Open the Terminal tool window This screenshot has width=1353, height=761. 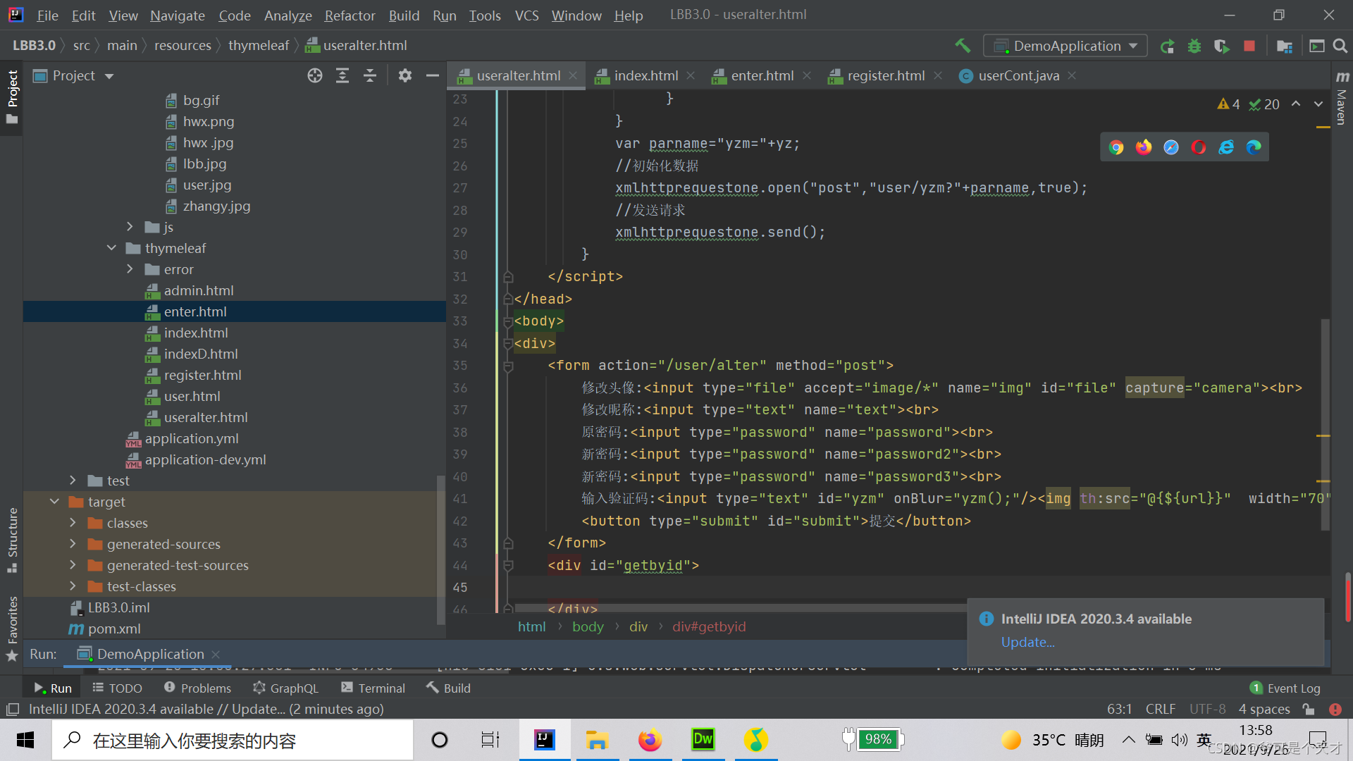(x=373, y=688)
